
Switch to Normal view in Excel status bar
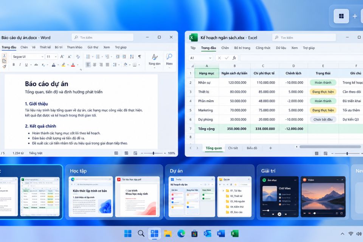[x=316, y=153]
